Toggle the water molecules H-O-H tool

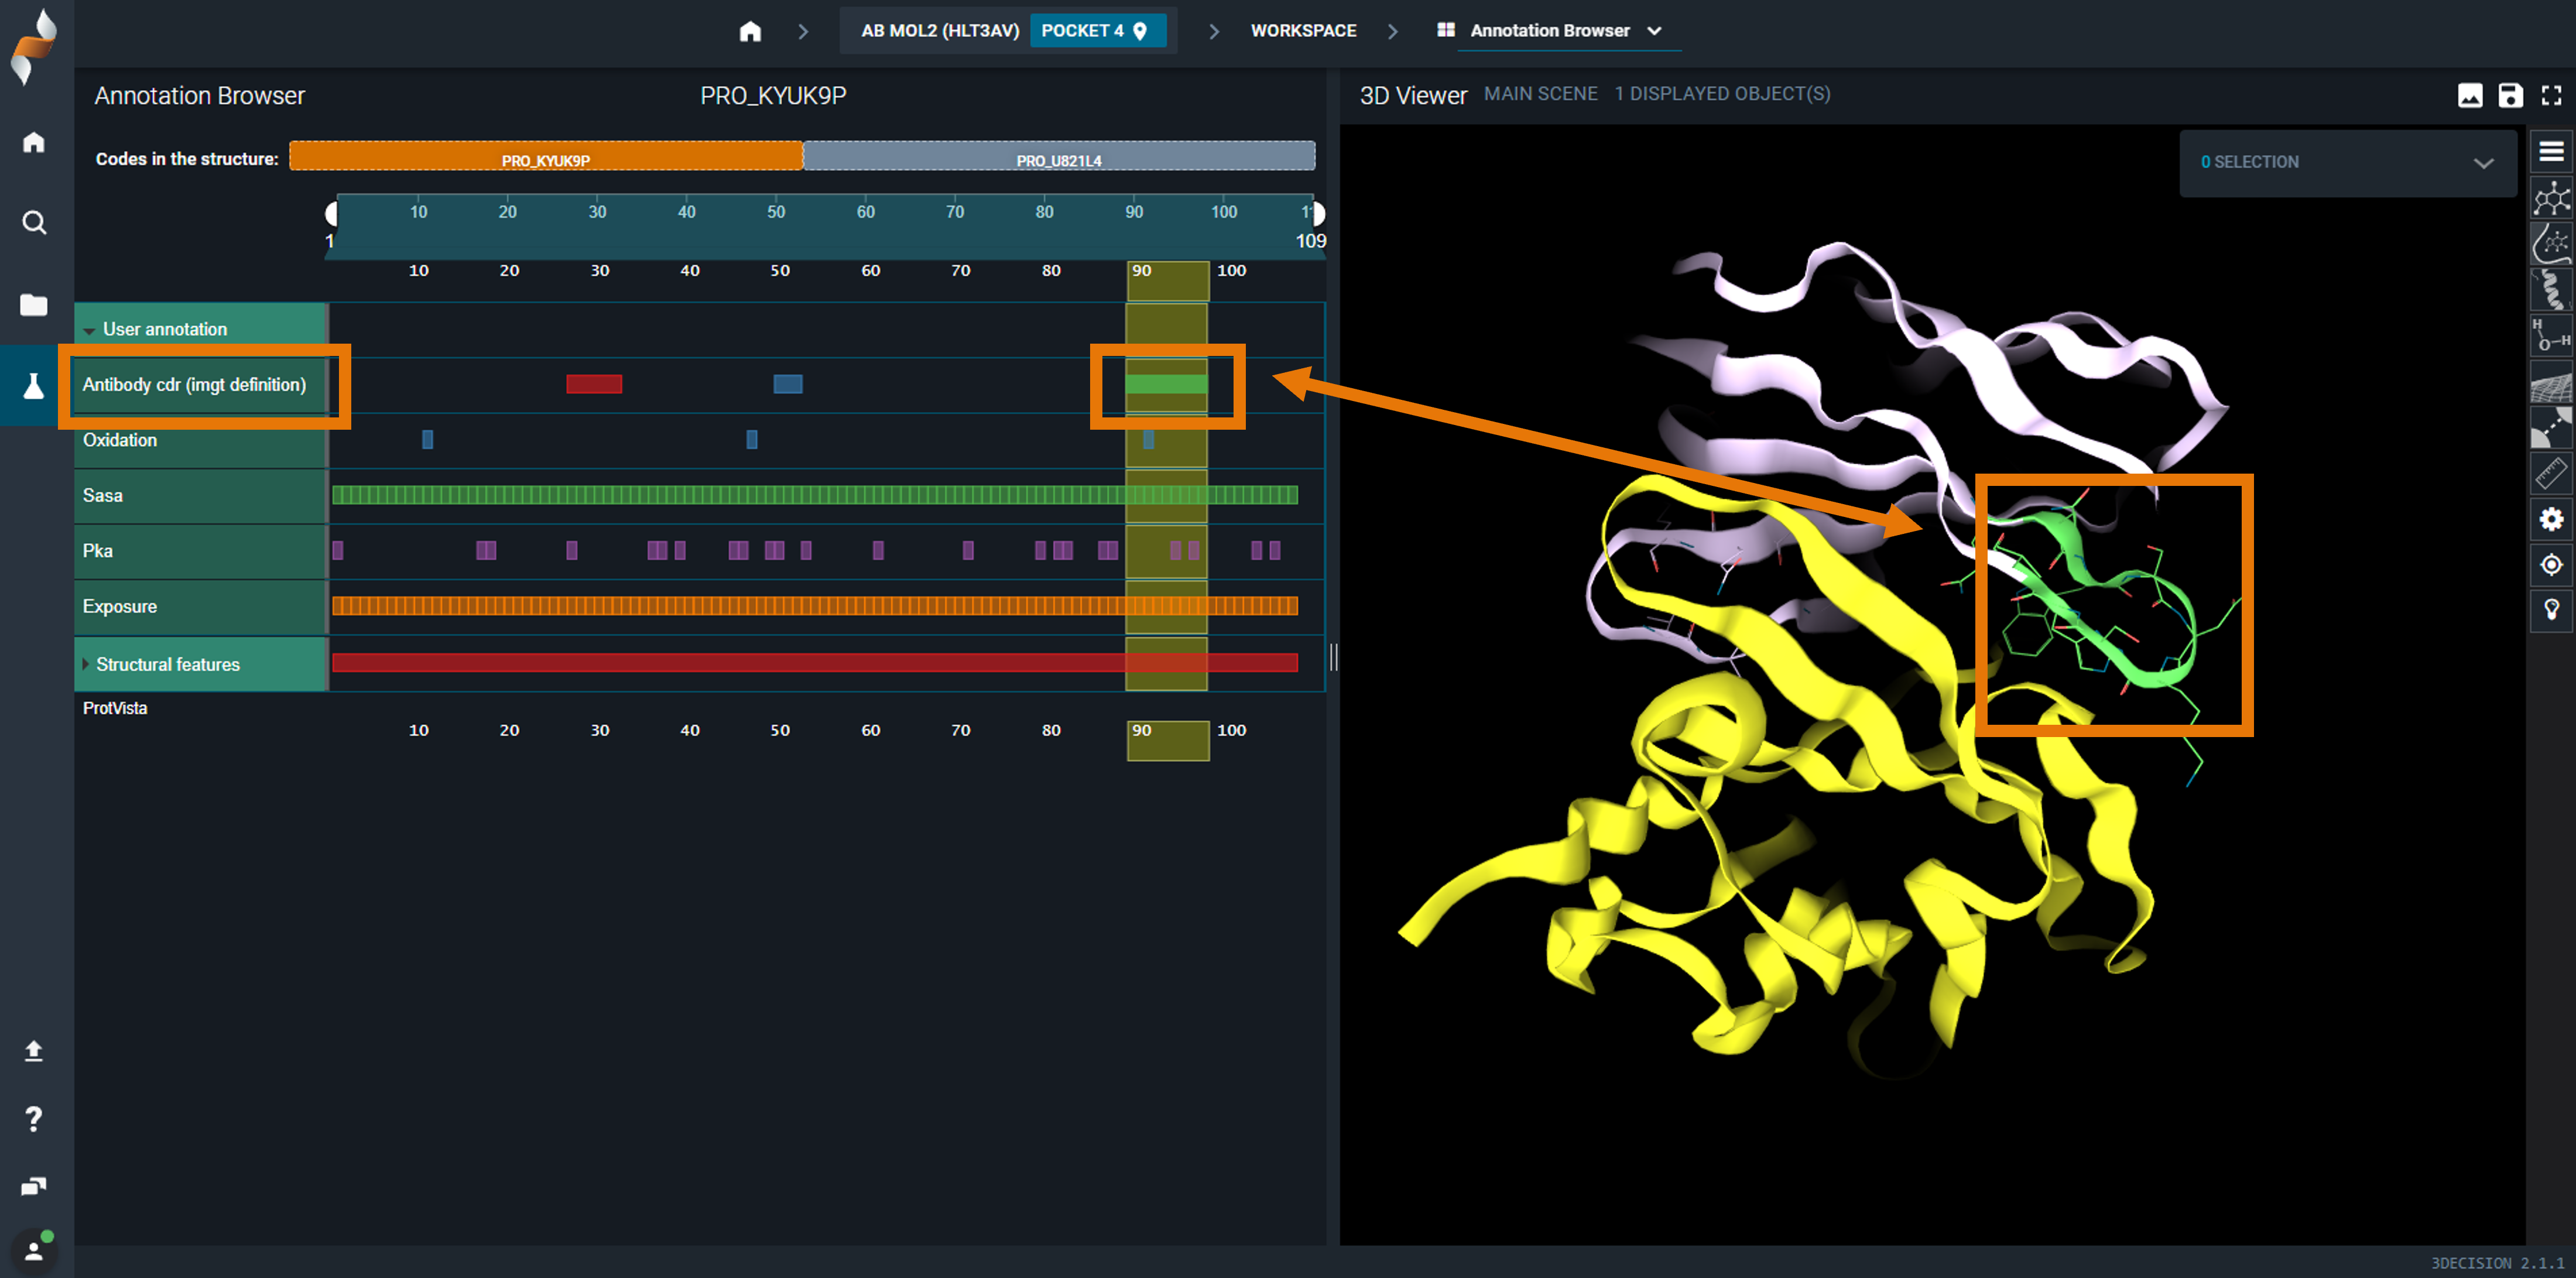point(2552,336)
